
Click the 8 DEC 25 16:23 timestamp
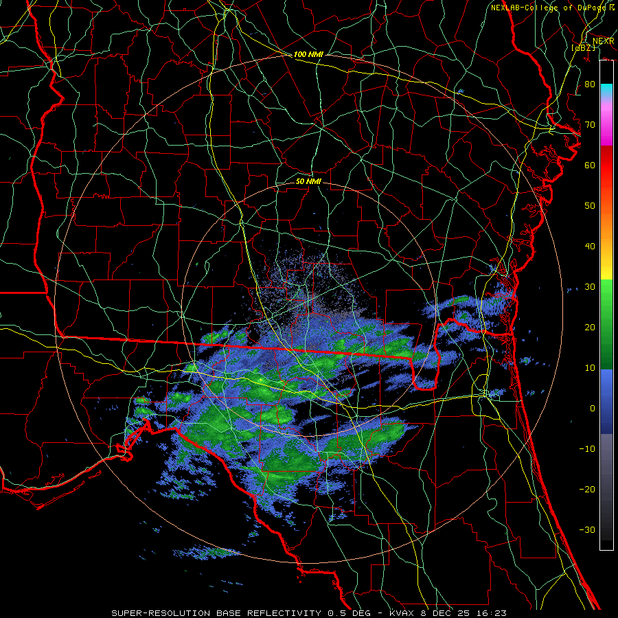click(464, 613)
